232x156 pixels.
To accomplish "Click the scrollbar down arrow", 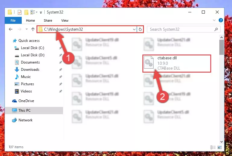I will [x=221, y=142].
